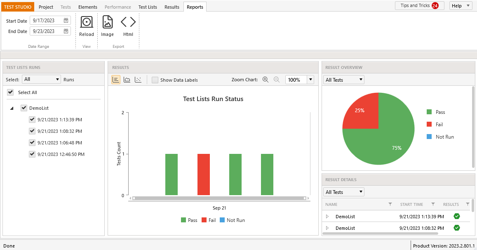Open the Select runs All dropdown
Viewport: 477px width, 250px height.
(41, 79)
